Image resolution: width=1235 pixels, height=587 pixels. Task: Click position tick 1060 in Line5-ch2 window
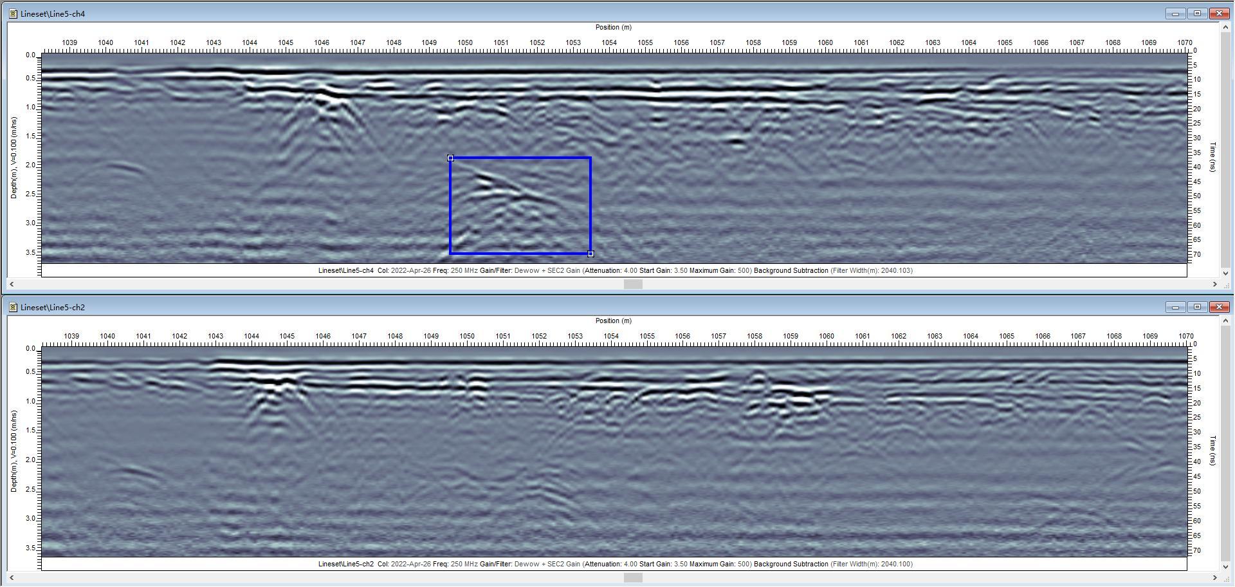(827, 336)
